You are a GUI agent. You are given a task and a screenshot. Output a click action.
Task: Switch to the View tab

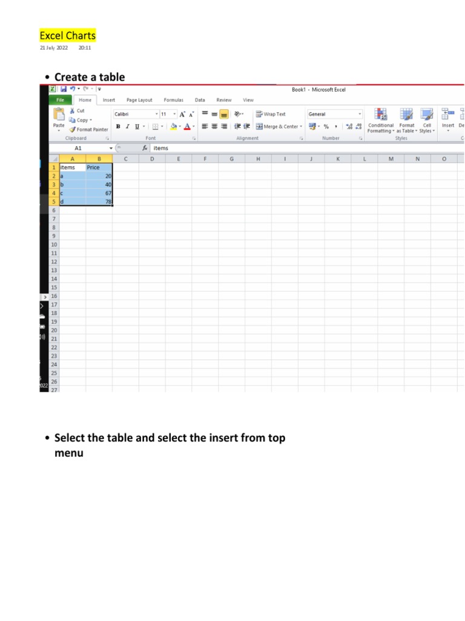point(248,100)
